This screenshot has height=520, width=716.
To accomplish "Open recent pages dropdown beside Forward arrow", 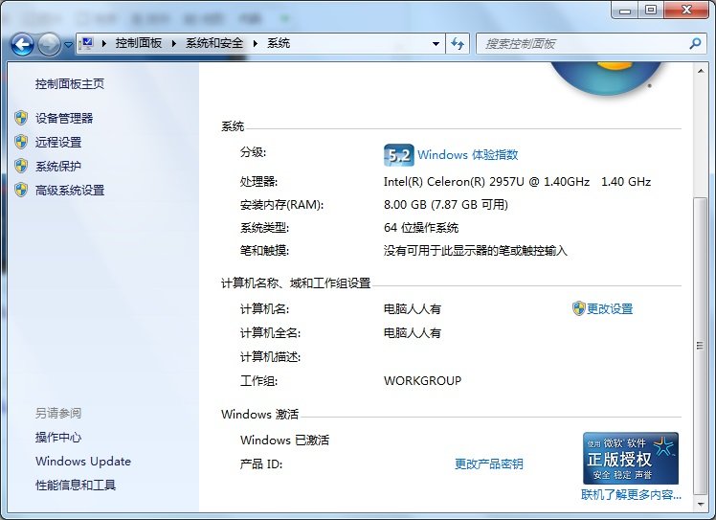I will [69, 45].
